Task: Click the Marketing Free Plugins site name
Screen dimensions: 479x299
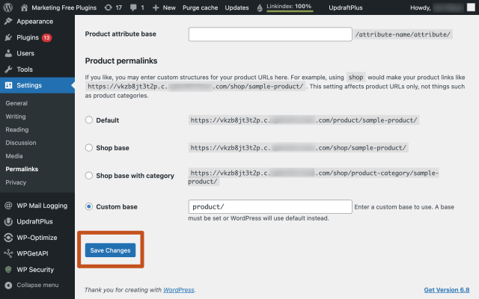Action: click(64, 7)
